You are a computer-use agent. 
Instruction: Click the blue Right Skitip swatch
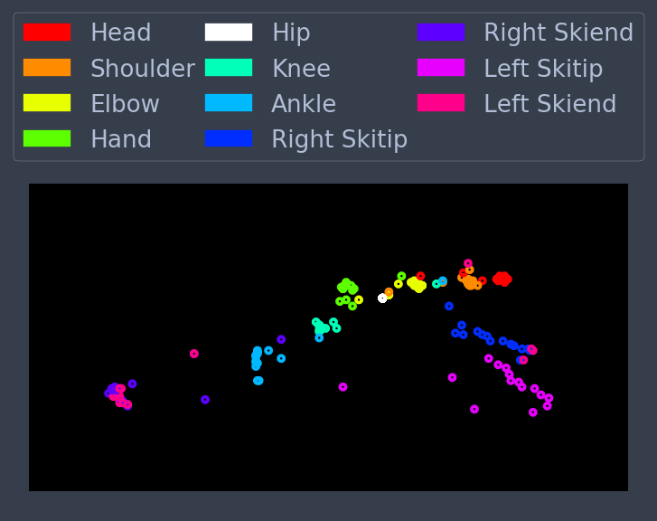tap(229, 138)
